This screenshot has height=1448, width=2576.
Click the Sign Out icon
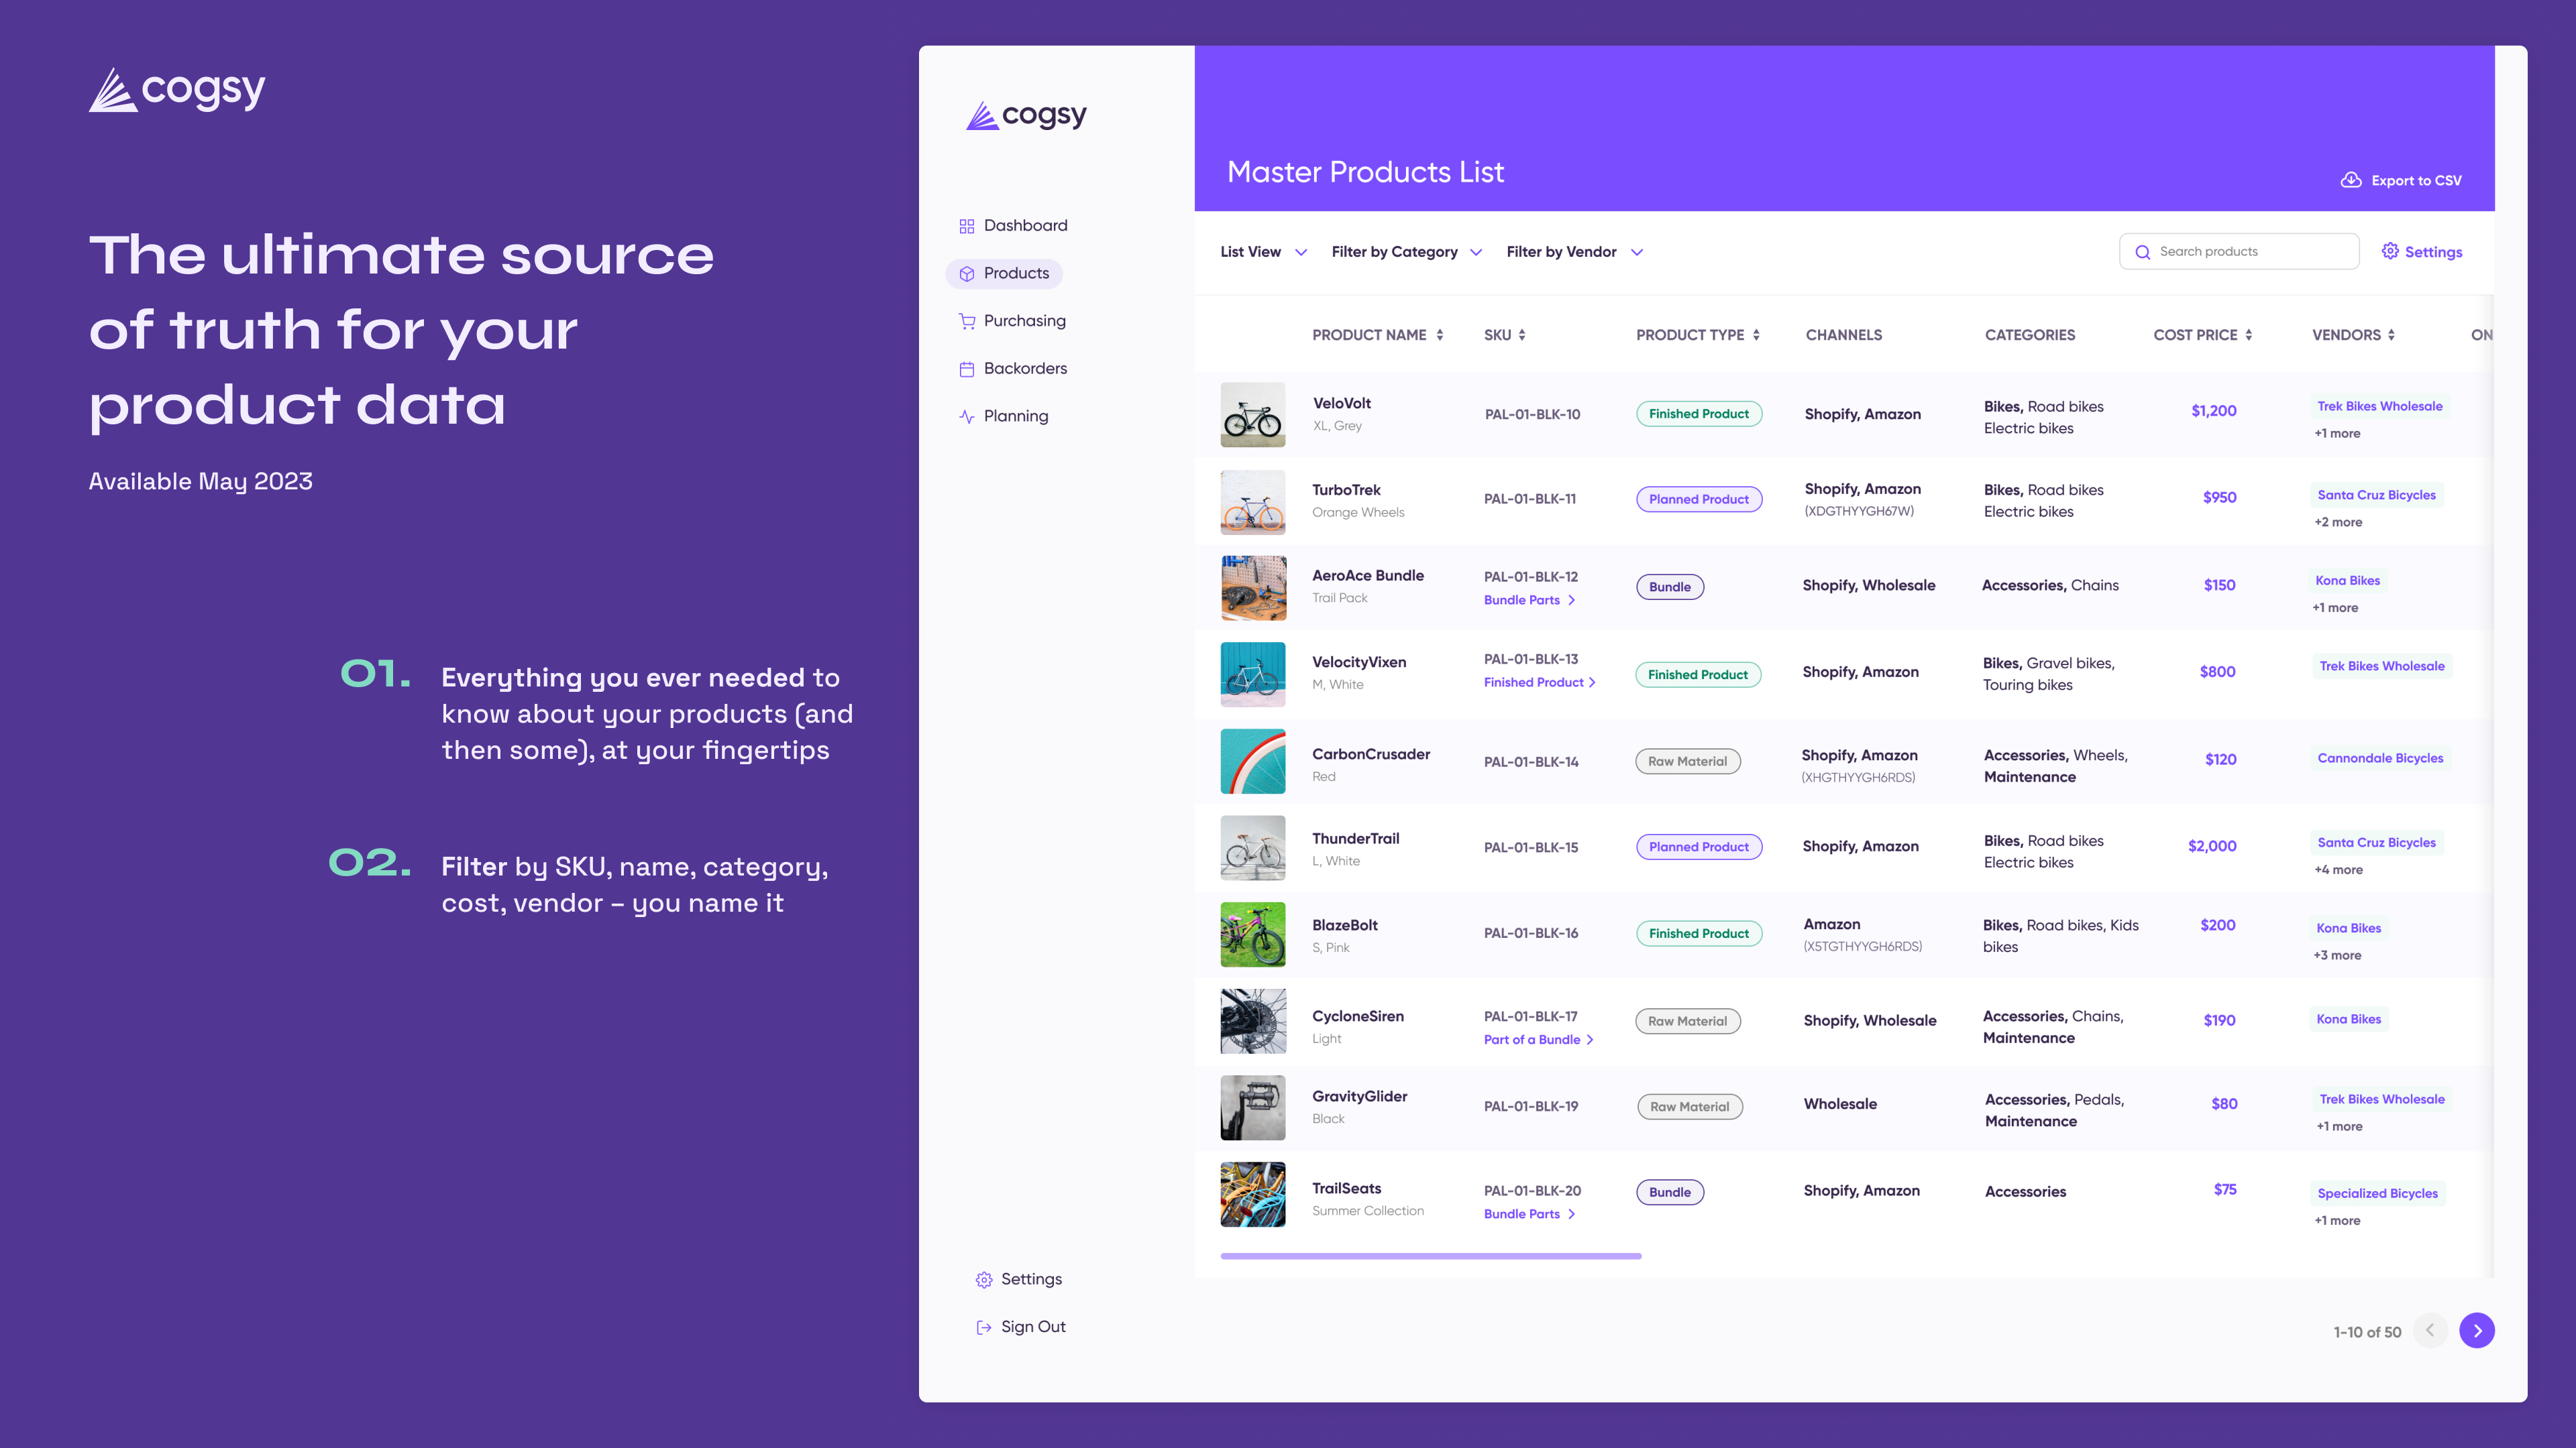(983, 1327)
